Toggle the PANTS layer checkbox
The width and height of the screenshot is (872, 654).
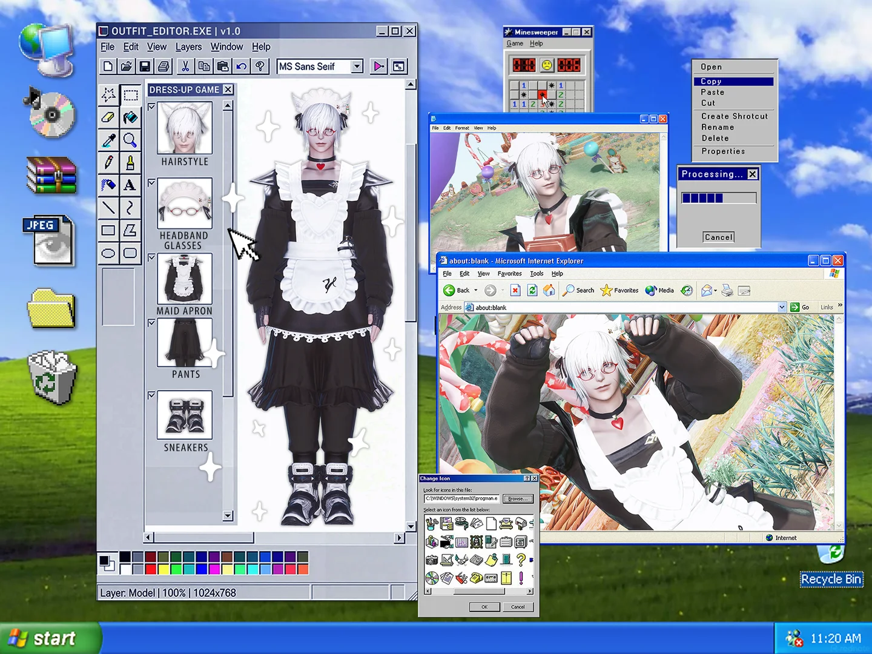point(151,323)
